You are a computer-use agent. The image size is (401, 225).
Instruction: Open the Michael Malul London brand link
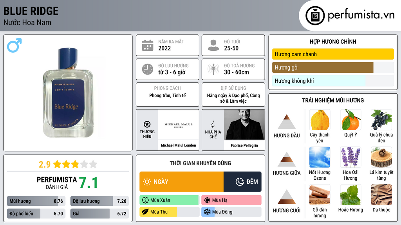[179, 145]
